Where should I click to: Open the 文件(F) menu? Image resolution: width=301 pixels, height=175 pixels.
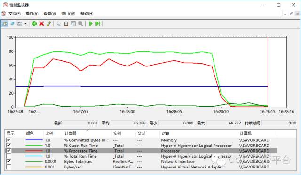(x=15, y=14)
